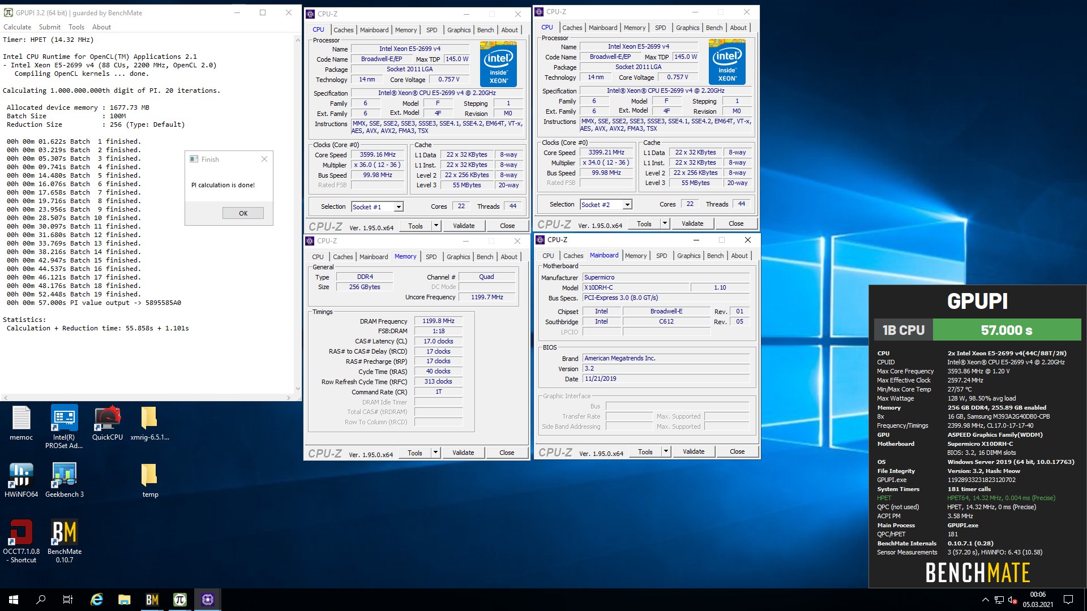
Task: Click Tools button in Memory CPU-Z window
Action: [415, 453]
